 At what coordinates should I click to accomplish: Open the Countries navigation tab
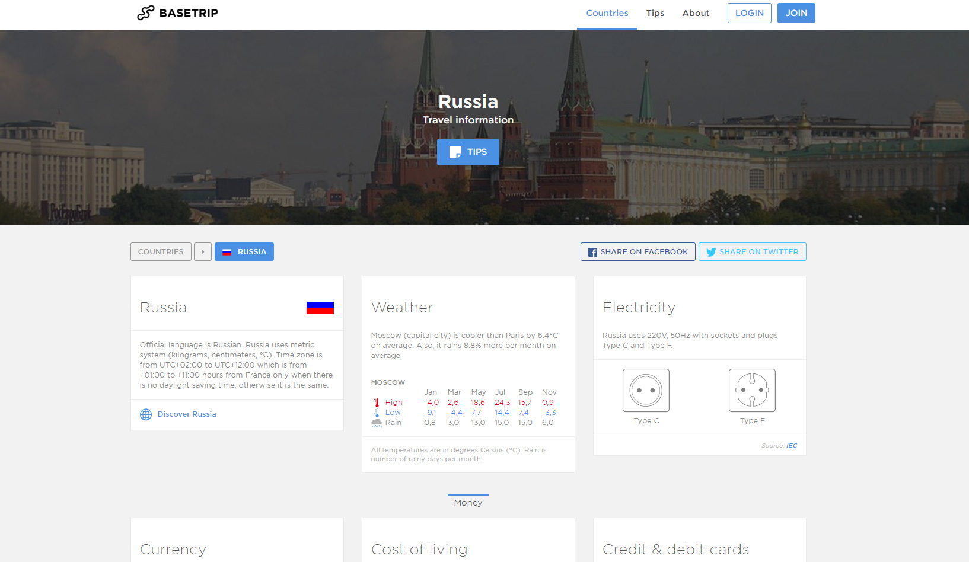(607, 13)
